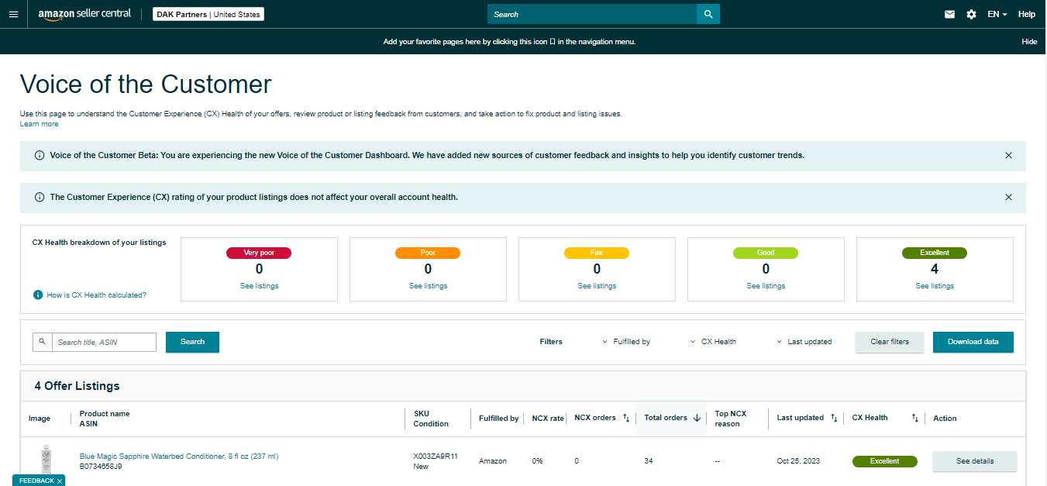The width and height of the screenshot is (1047, 486).
Task: Expand the Fulfilled by filter
Action: [x=626, y=342]
